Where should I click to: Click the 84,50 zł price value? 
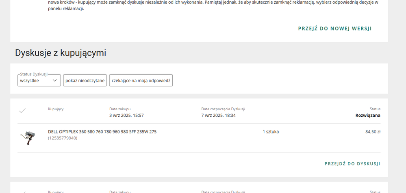(x=373, y=132)
